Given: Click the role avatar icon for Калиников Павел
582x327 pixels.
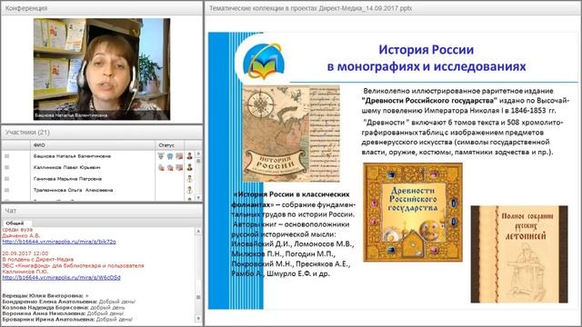Looking at the screenshot, I should point(190,167).
